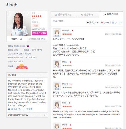This screenshot has width=126, height=129.
Task: Toggle the レビュー checkbox
Action: (88, 23)
